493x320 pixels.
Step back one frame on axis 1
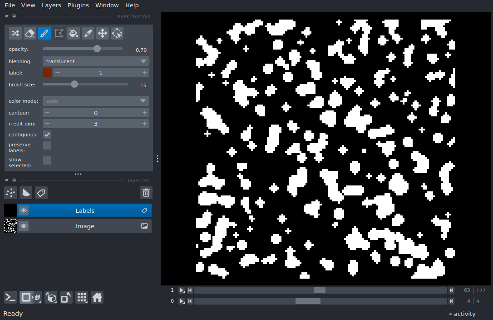[x=190, y=290]
